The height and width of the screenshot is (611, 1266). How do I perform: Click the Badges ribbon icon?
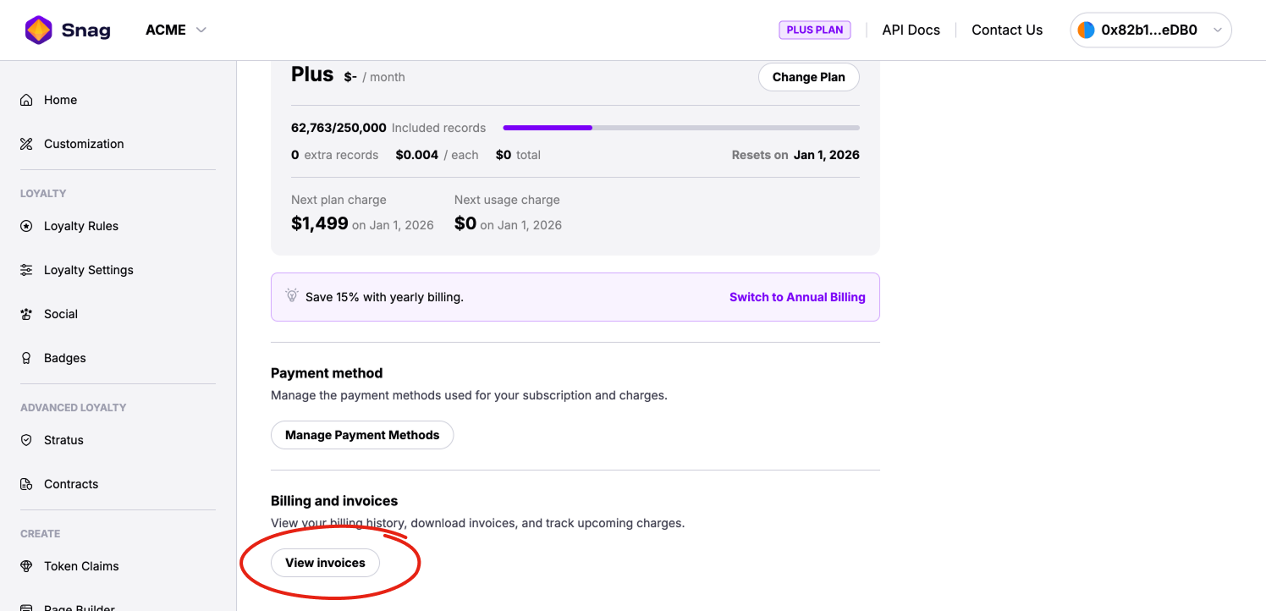coord(26,358)
